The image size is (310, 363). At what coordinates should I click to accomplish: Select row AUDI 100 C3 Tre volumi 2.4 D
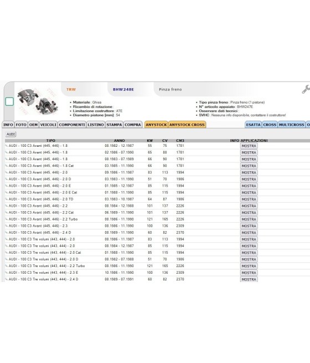(x=157, y=279)
